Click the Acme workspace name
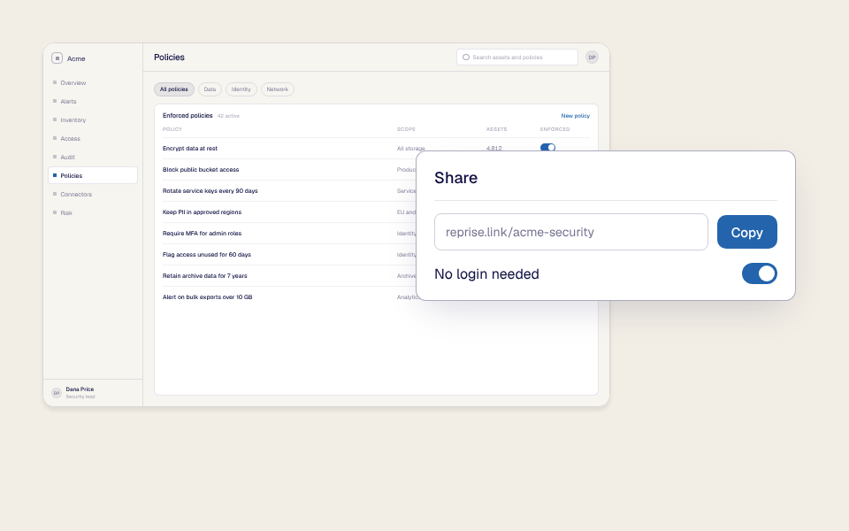This screenshot has height=531, width=849. [76, 58]
